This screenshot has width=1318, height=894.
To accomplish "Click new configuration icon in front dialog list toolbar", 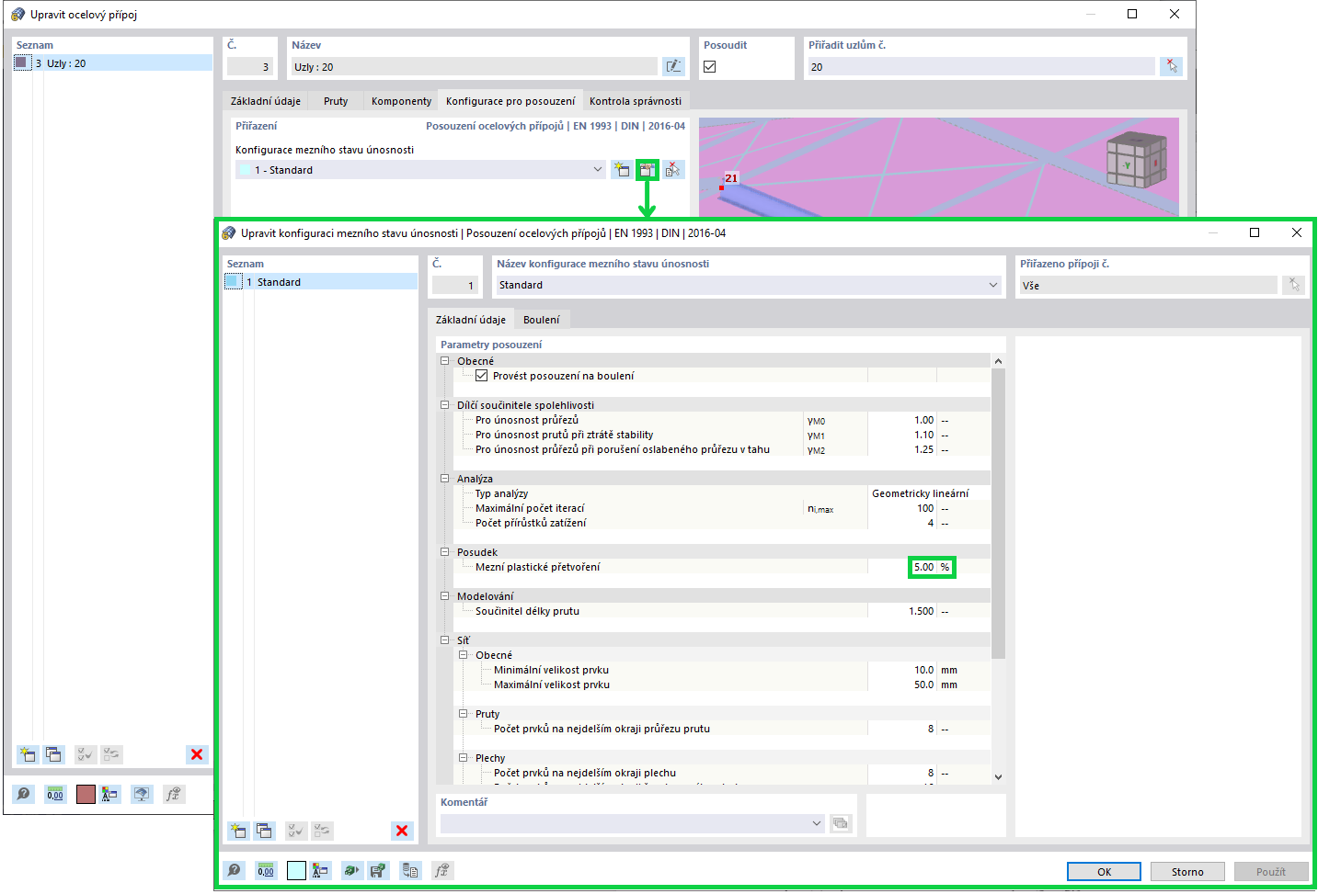I will (238, 831).
